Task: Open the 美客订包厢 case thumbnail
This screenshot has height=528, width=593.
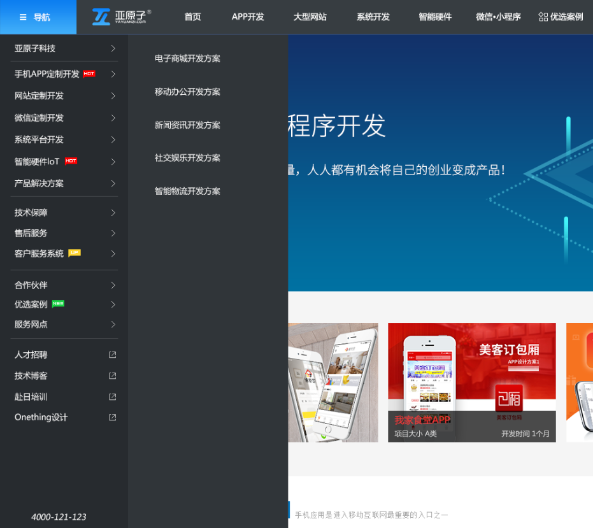Action: click(471, 382)
